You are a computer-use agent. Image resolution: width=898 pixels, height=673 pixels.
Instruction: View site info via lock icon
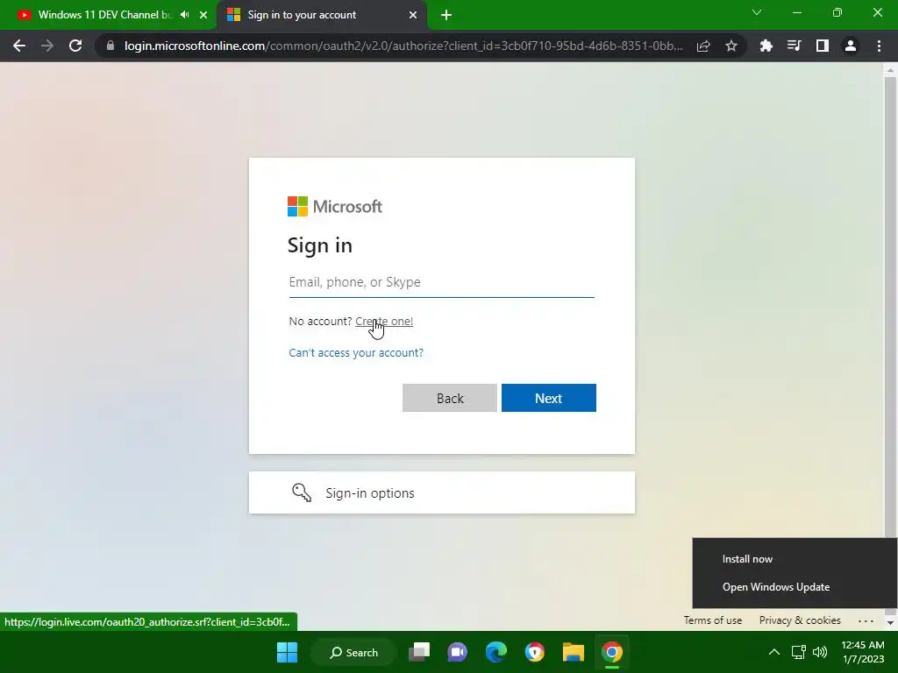pyautogui.click(x=110, y=46)
